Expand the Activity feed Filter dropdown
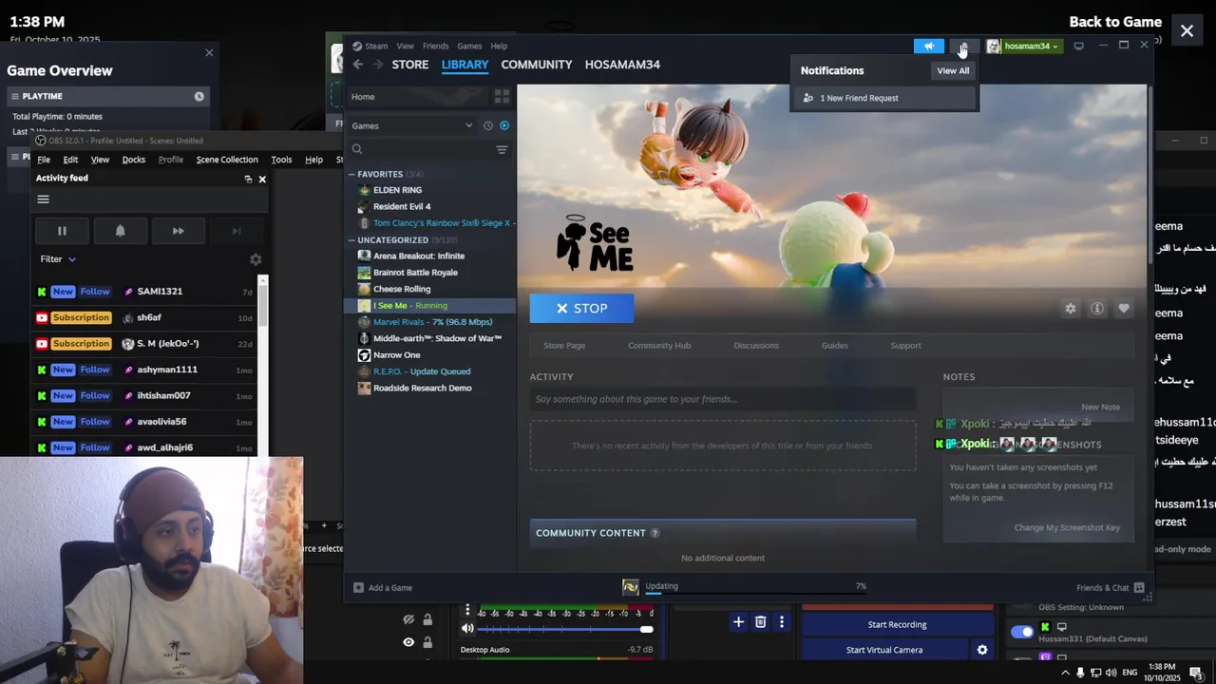The image size is (1216, 684). click(x=58, y=259)
